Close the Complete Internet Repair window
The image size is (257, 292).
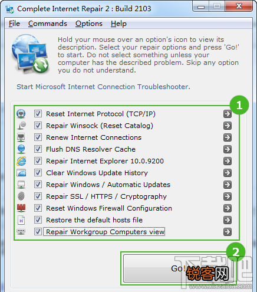click(x=239, y=6)
